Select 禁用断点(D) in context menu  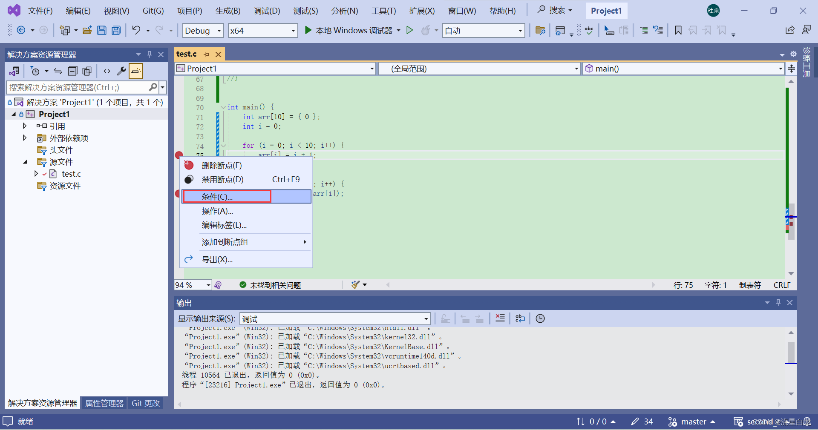246,179
